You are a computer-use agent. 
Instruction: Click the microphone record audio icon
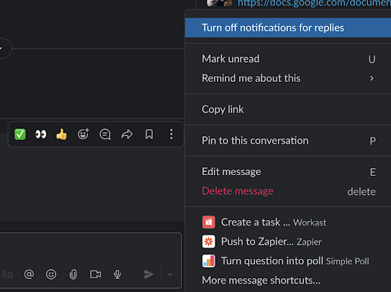[x=118, y=274]
